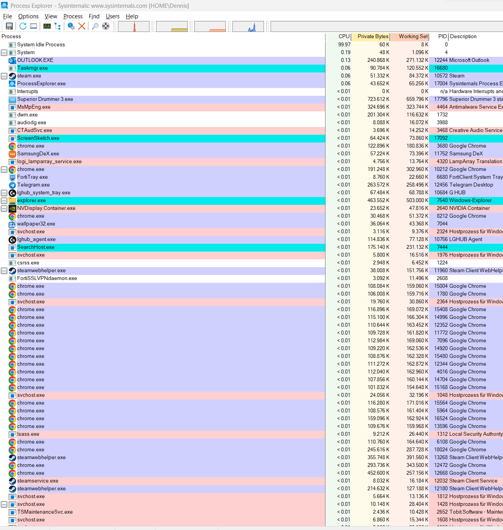Open the File menu
This screenshot has width=503, height=530.
click(x=7, y=16)
